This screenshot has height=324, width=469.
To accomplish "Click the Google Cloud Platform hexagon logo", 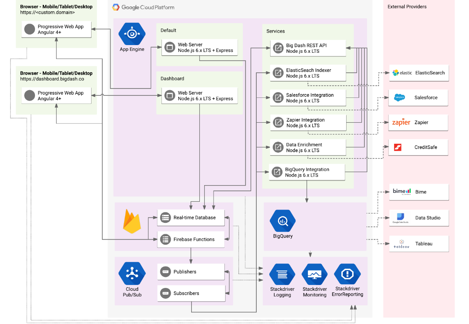I will 116,7.
